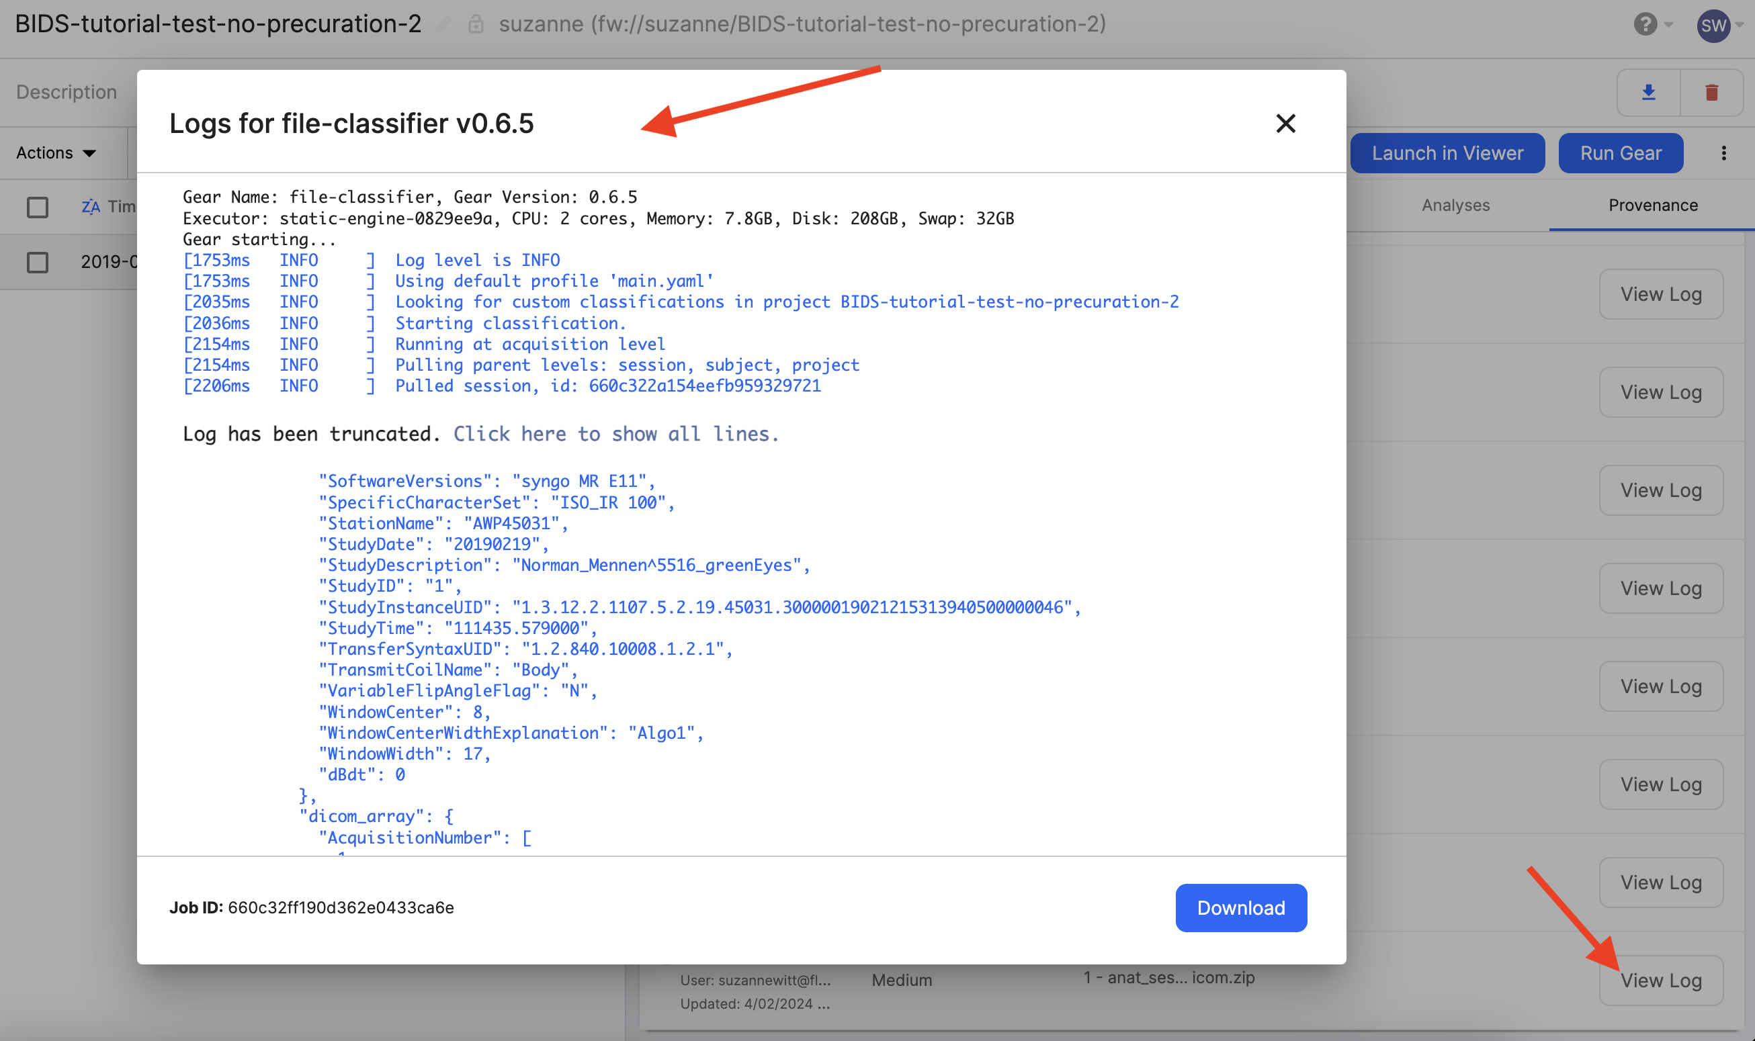Click the first View Log button
The width and height of the screenshot is (1755, 1041).
click(x=1661, y=294)
